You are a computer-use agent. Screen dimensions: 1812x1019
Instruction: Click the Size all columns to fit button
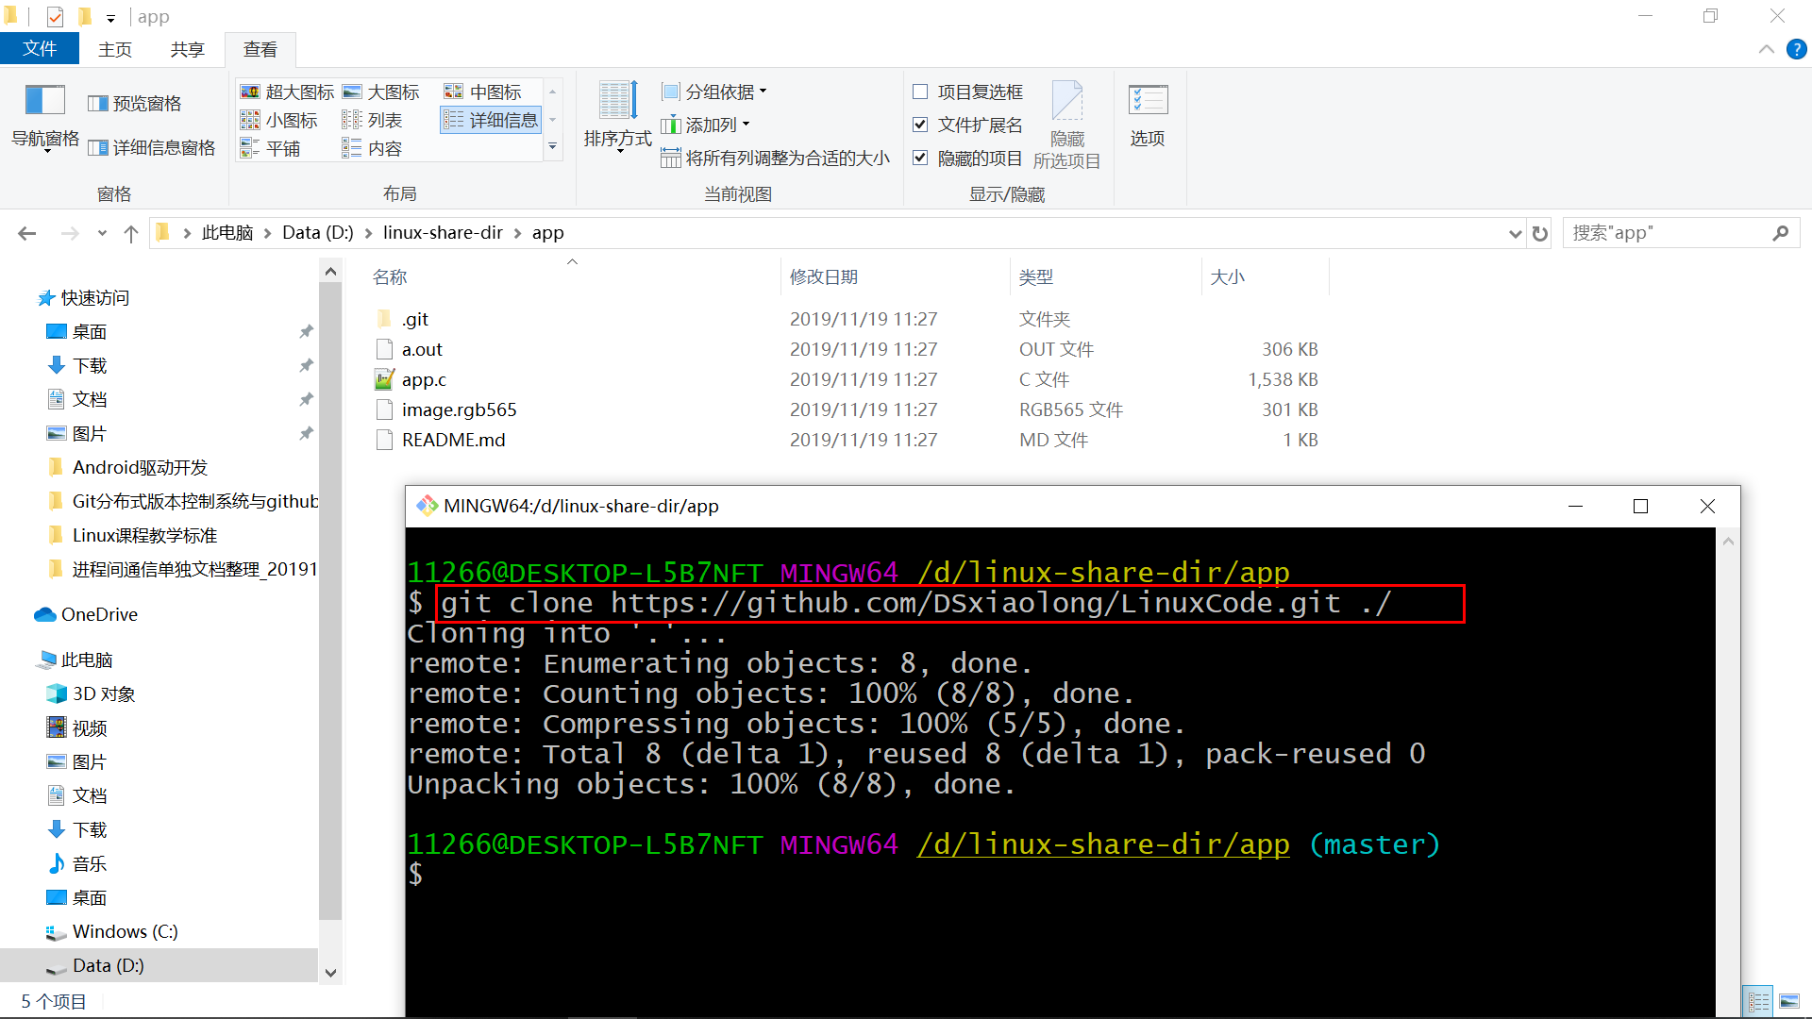[776, 158]
